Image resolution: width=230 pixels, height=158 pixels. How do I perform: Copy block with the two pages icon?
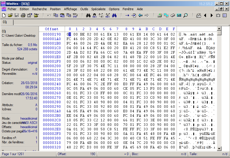(56, 15)
